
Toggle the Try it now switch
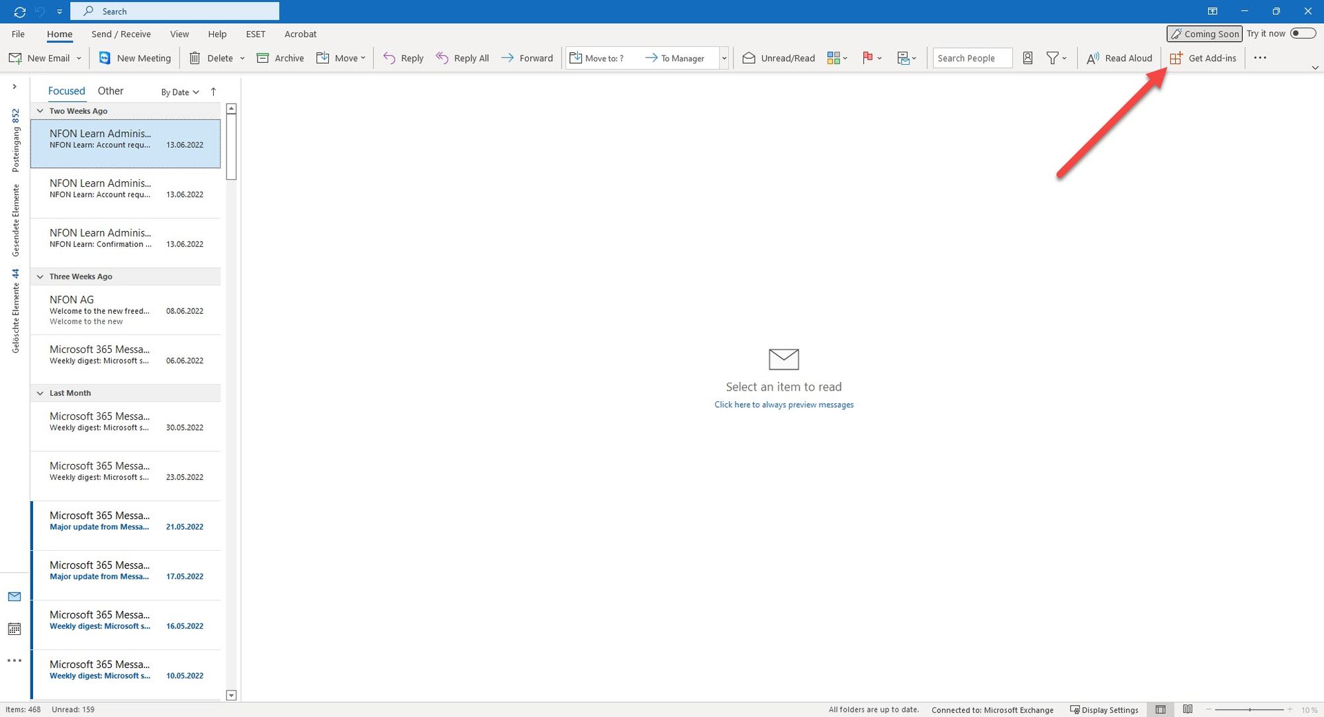pyautogui.click(x=1302, y=34)
